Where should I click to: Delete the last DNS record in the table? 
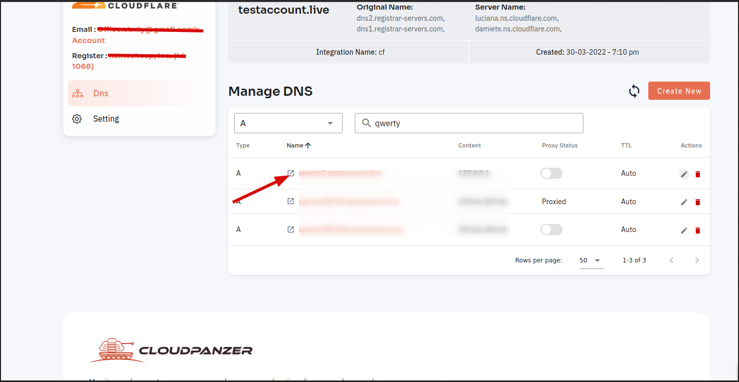(x=698, y=231)
